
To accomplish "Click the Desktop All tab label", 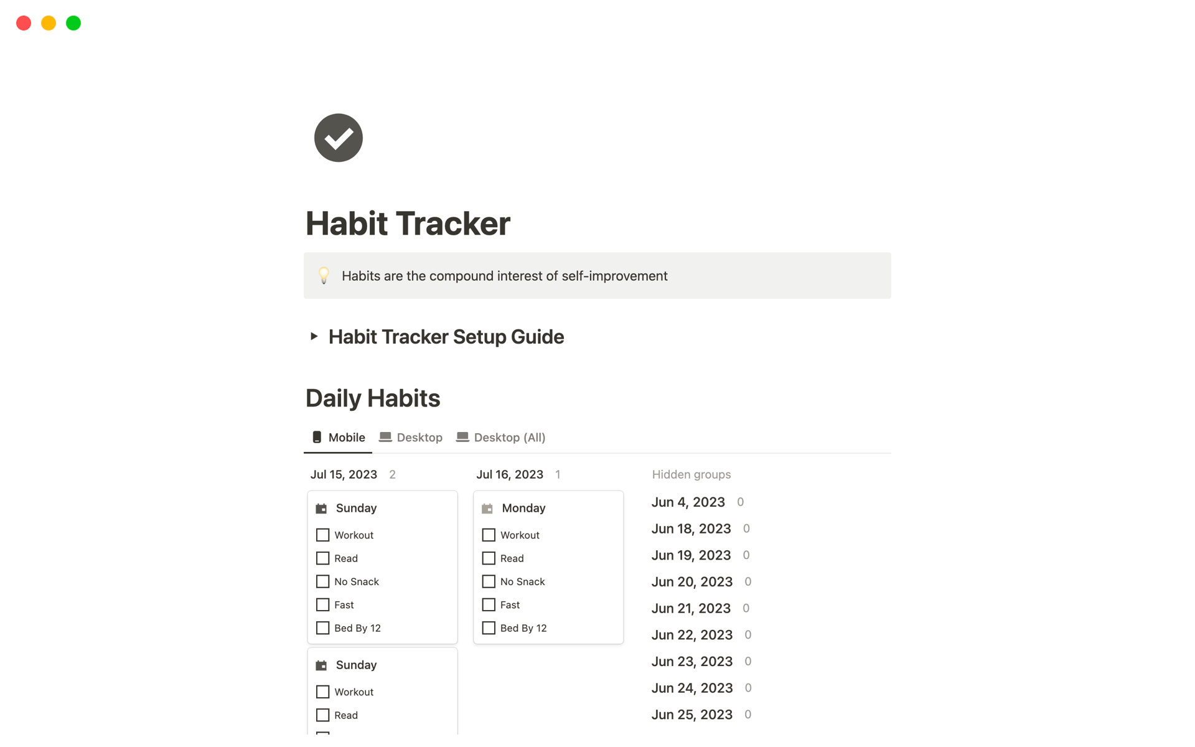I will click(x=509, y=437).
